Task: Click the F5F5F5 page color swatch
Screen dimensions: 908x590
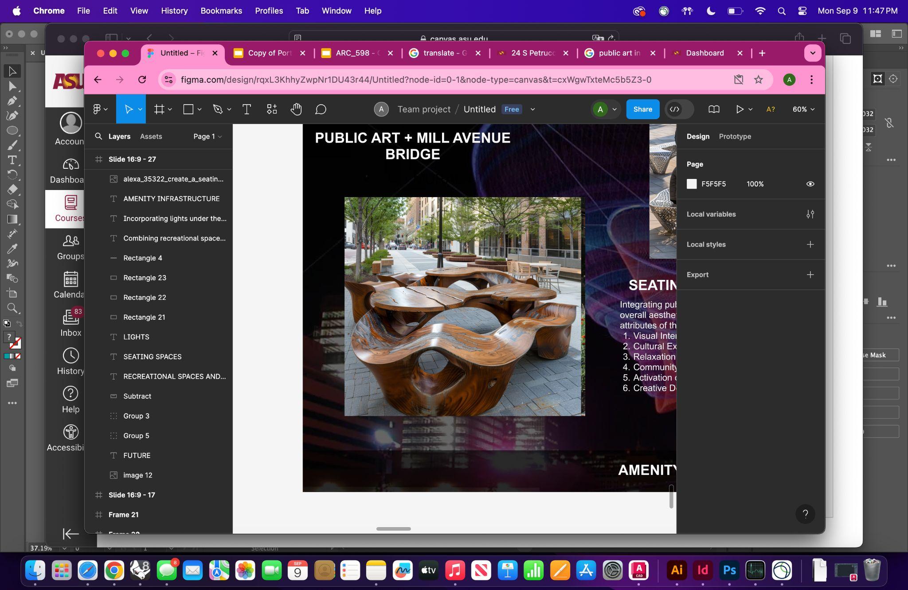Action: [692, 184]
